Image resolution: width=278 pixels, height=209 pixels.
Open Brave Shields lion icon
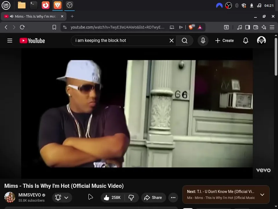(191, 27)
